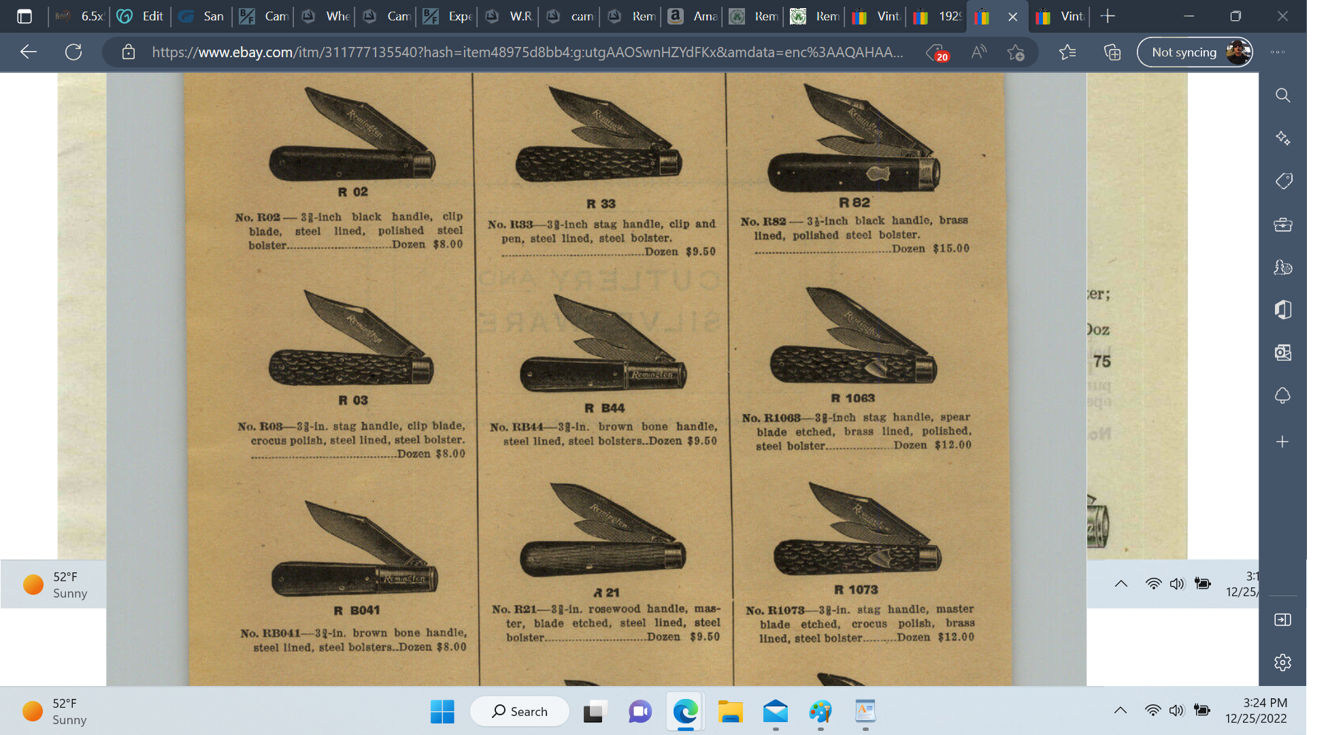Screen dimensions: 1343x735
Task: Click the address bar URL
Action: 527,52
